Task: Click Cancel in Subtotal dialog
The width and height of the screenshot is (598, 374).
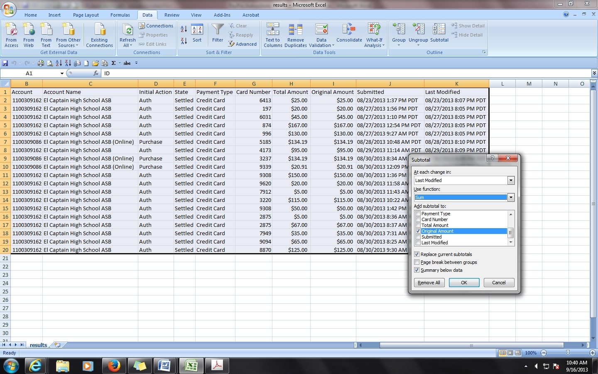Action: [x=499, y=283]
